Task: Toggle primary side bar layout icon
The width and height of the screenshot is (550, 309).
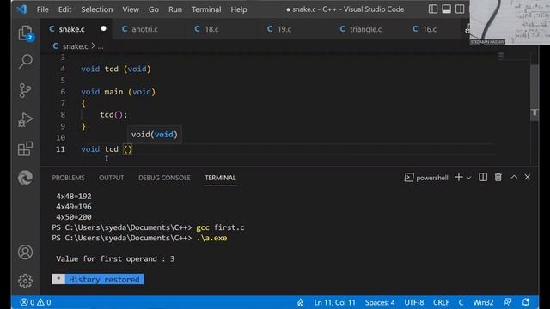Action: (433, 9)
